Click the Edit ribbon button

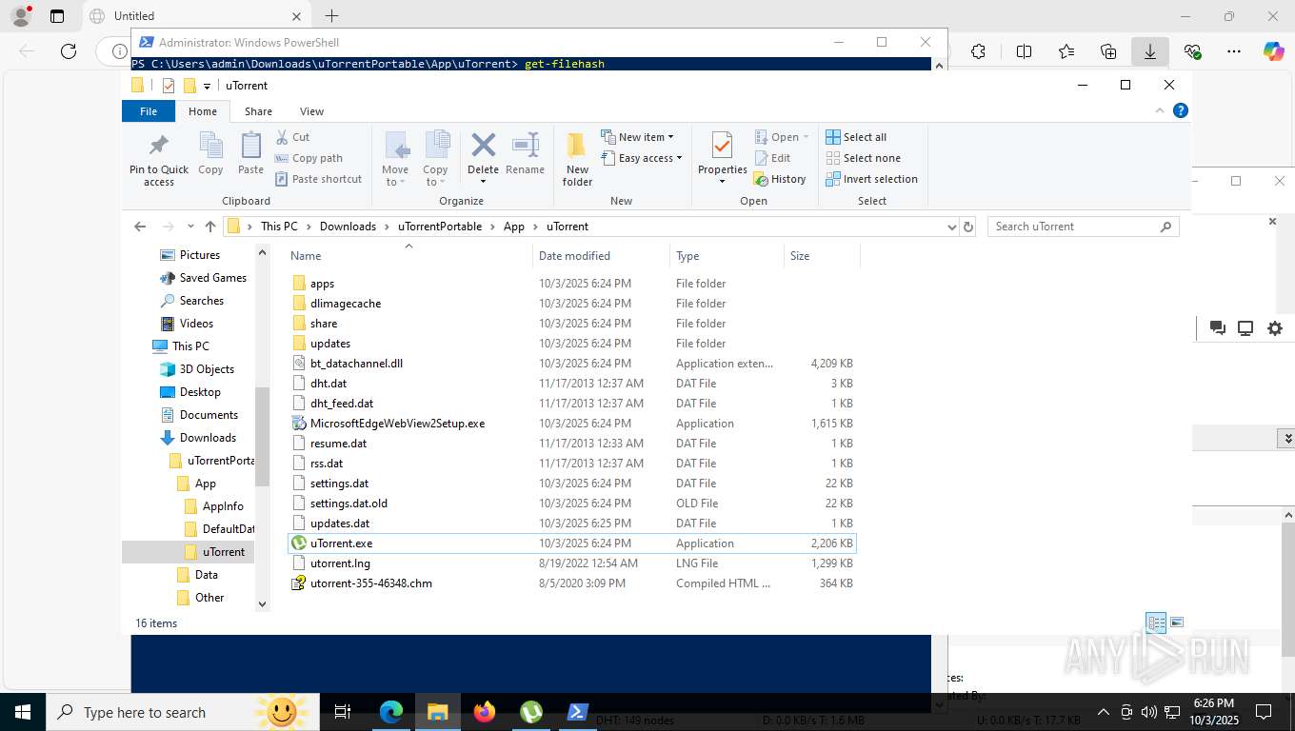[772, 158]
